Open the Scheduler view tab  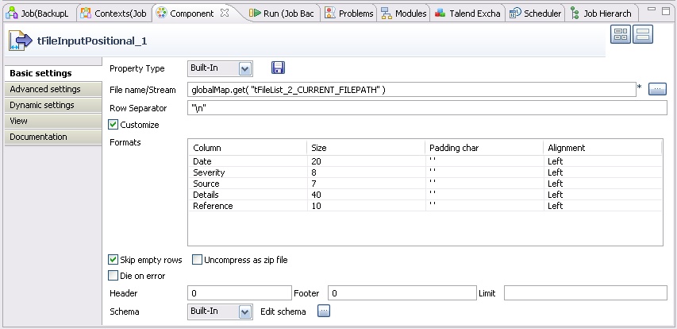pyautogui.click(x=537, y=14)
